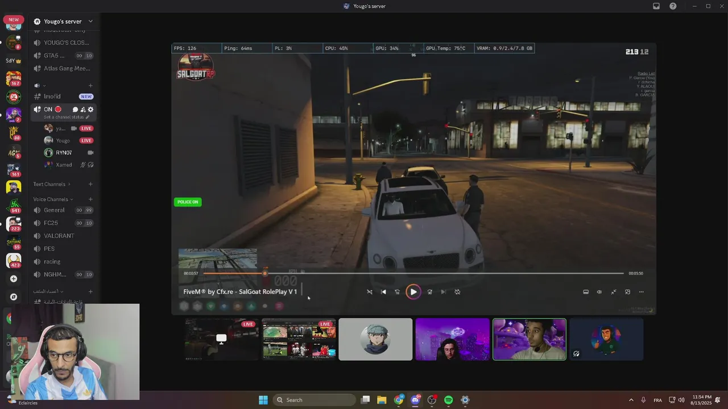Screen dimensions: 728x409
Task: Create a channel in Text Channels
Action: coord(90,184)
